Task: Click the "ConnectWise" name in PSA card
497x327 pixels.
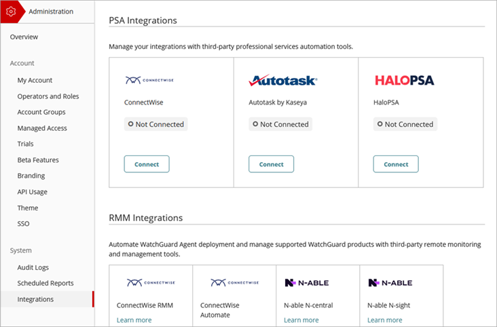Action: click(x=143, y=102)
